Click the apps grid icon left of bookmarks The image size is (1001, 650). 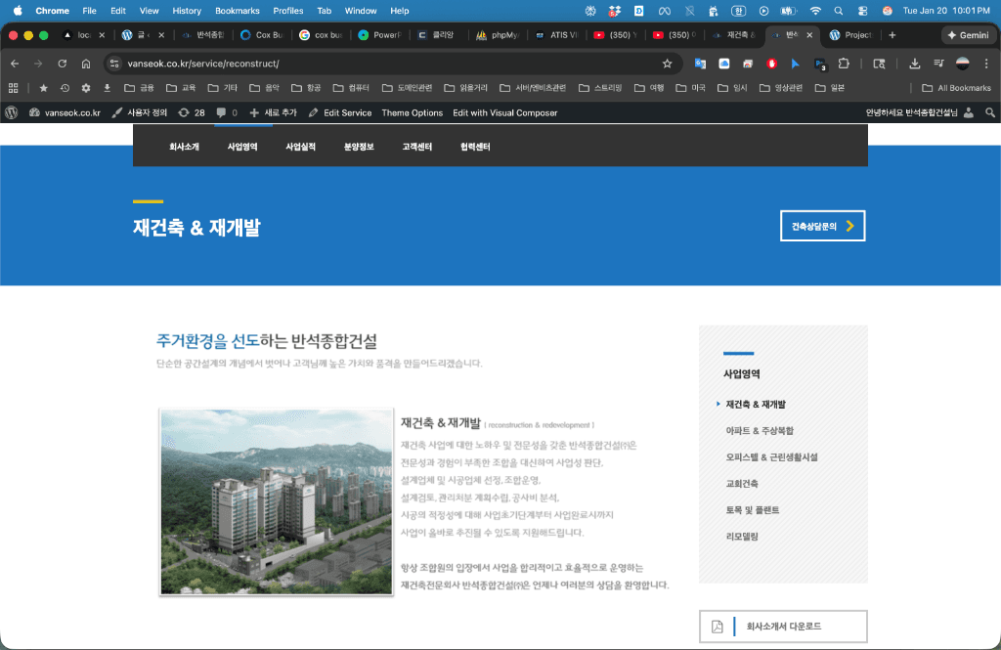pos(14,87)
